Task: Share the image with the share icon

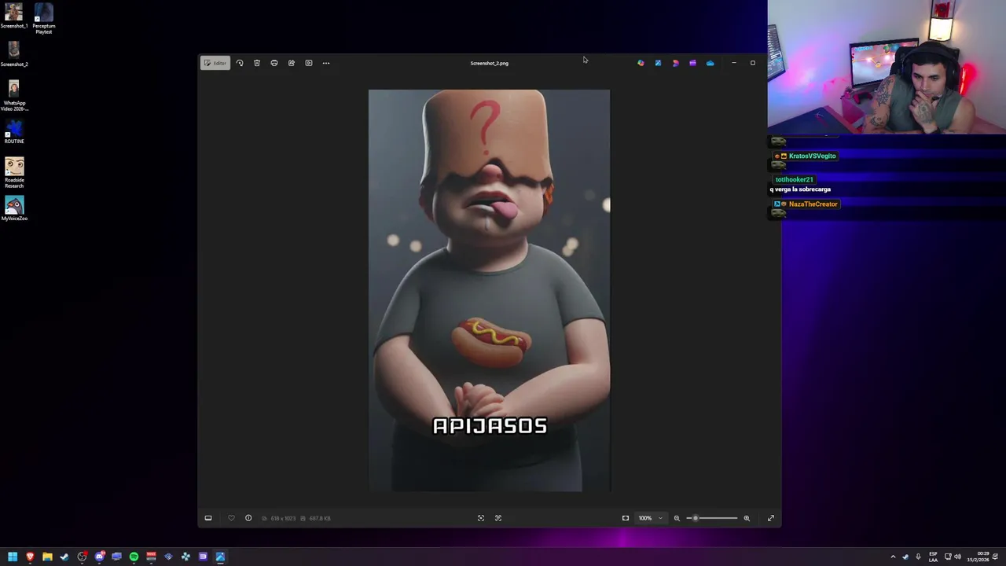Action: pyautogui.click(x=292, y=63)
